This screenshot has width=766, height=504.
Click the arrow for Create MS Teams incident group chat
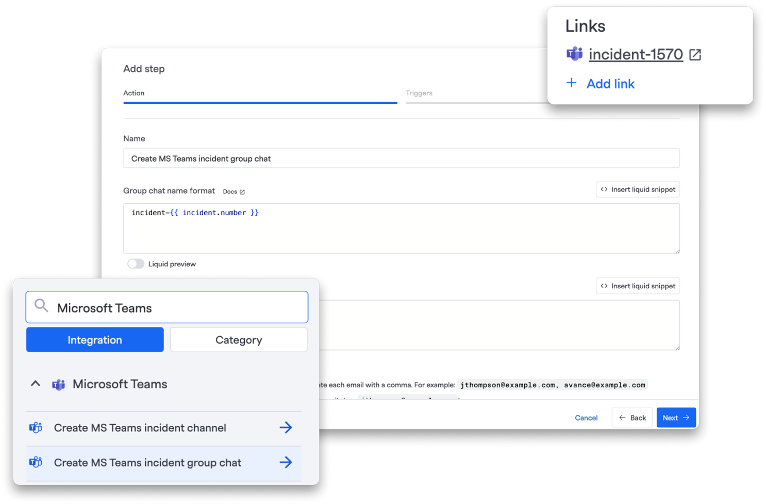click(286, 462)
